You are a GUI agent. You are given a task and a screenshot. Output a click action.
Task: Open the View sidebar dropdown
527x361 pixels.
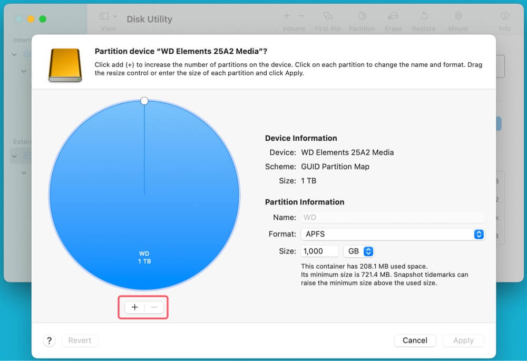108,17
